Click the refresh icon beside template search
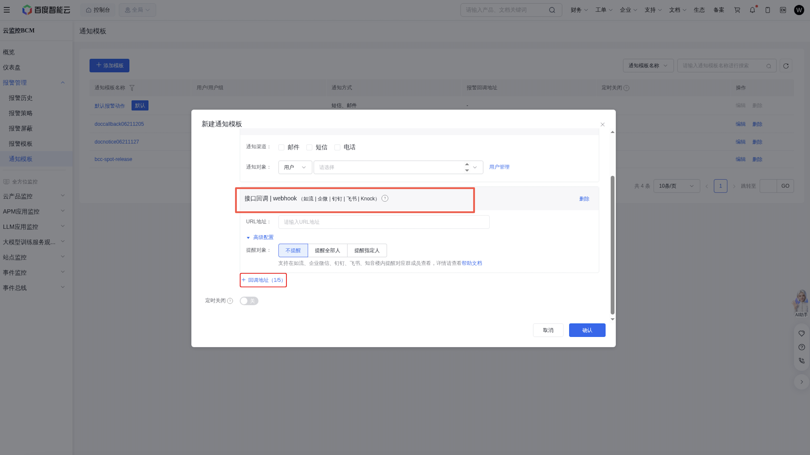The image size is (810, 455). (786, 66)
